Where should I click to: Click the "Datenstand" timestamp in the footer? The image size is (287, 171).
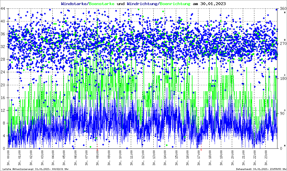(x=261, y=169)
